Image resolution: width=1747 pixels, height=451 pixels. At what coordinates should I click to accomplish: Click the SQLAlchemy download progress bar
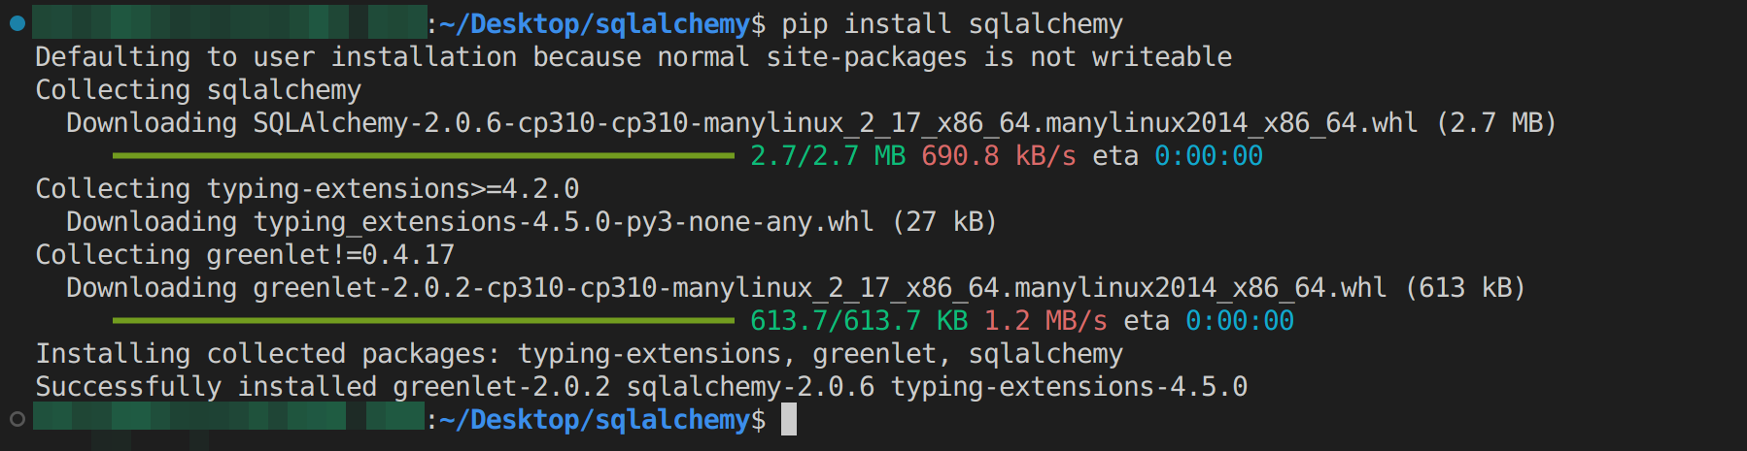pos(424,155)
